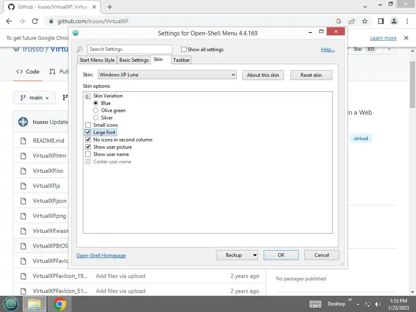Viewport: 416px width, 312px height.
Task: Click the virtual topic tag on GitHub
Action: coord(361,139)
